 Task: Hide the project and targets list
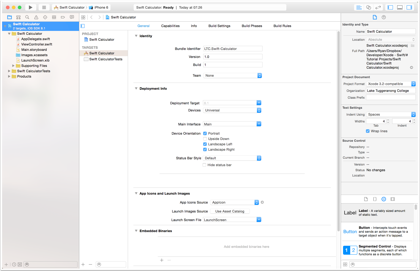[83, 26]
